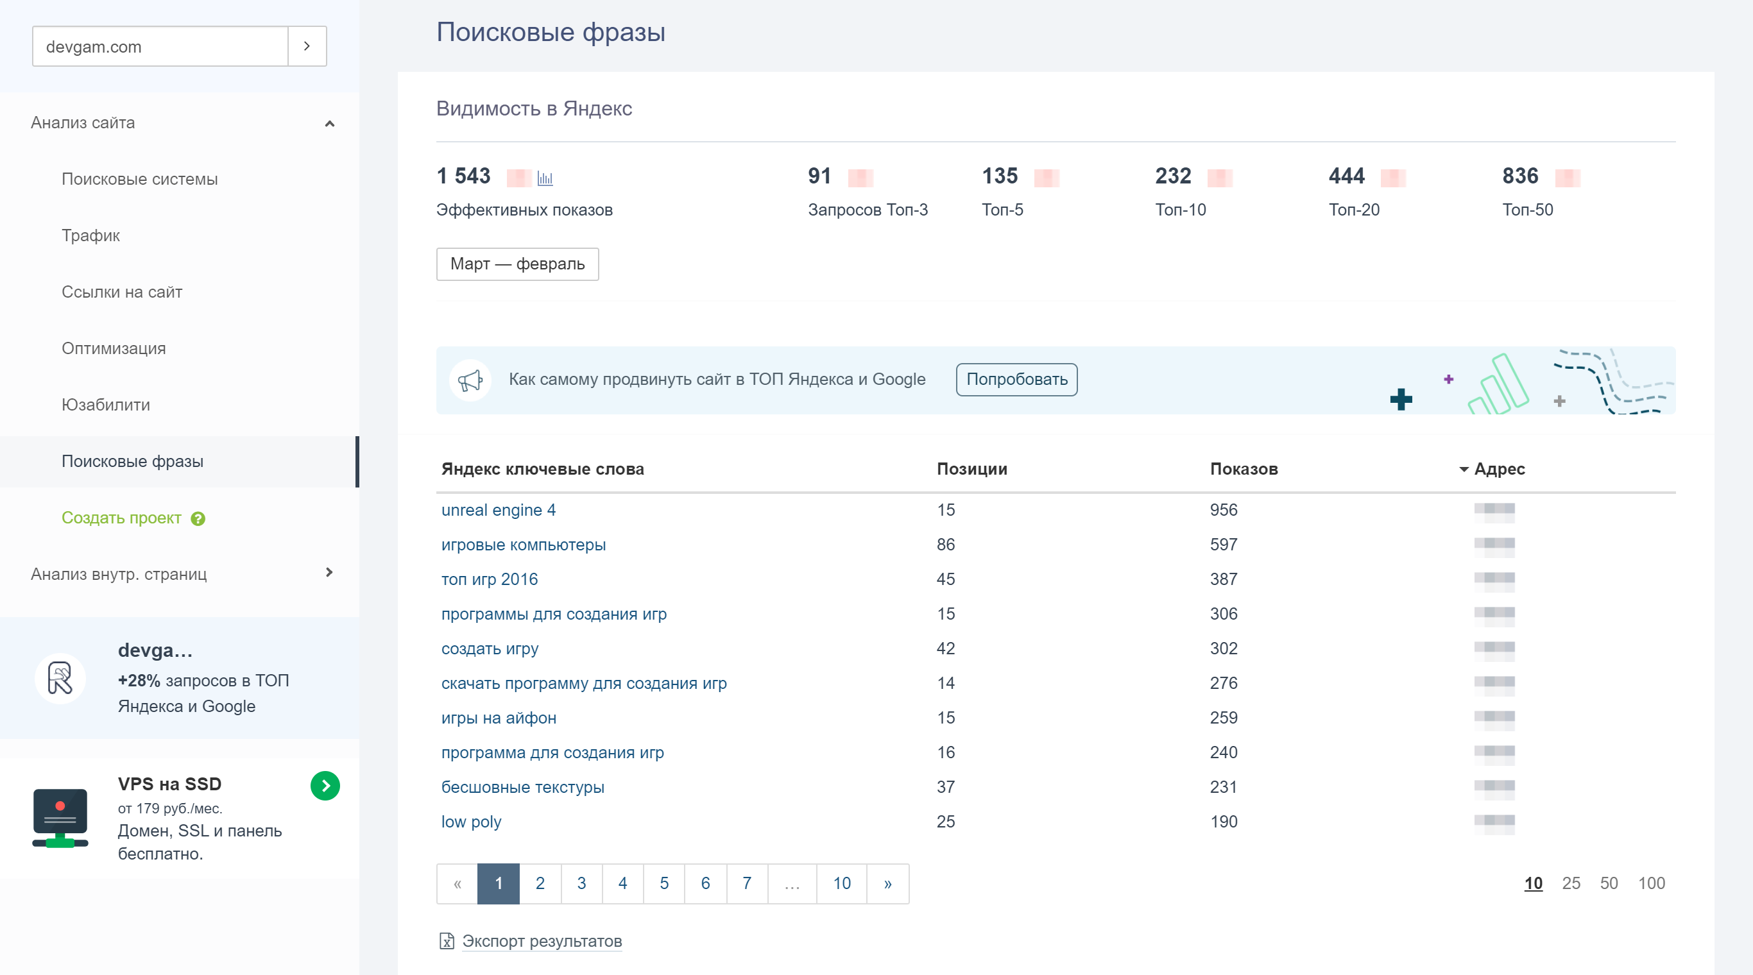1753x975 pixels.
Task: Click the VPS computer illustration
Action: 60,818
